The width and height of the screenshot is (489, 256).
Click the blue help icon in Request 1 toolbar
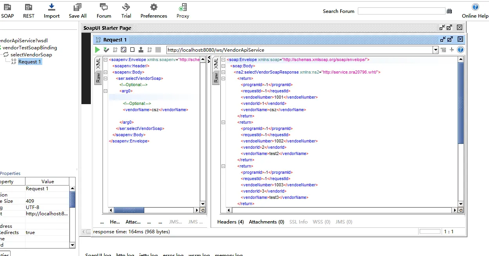point(460,50)
